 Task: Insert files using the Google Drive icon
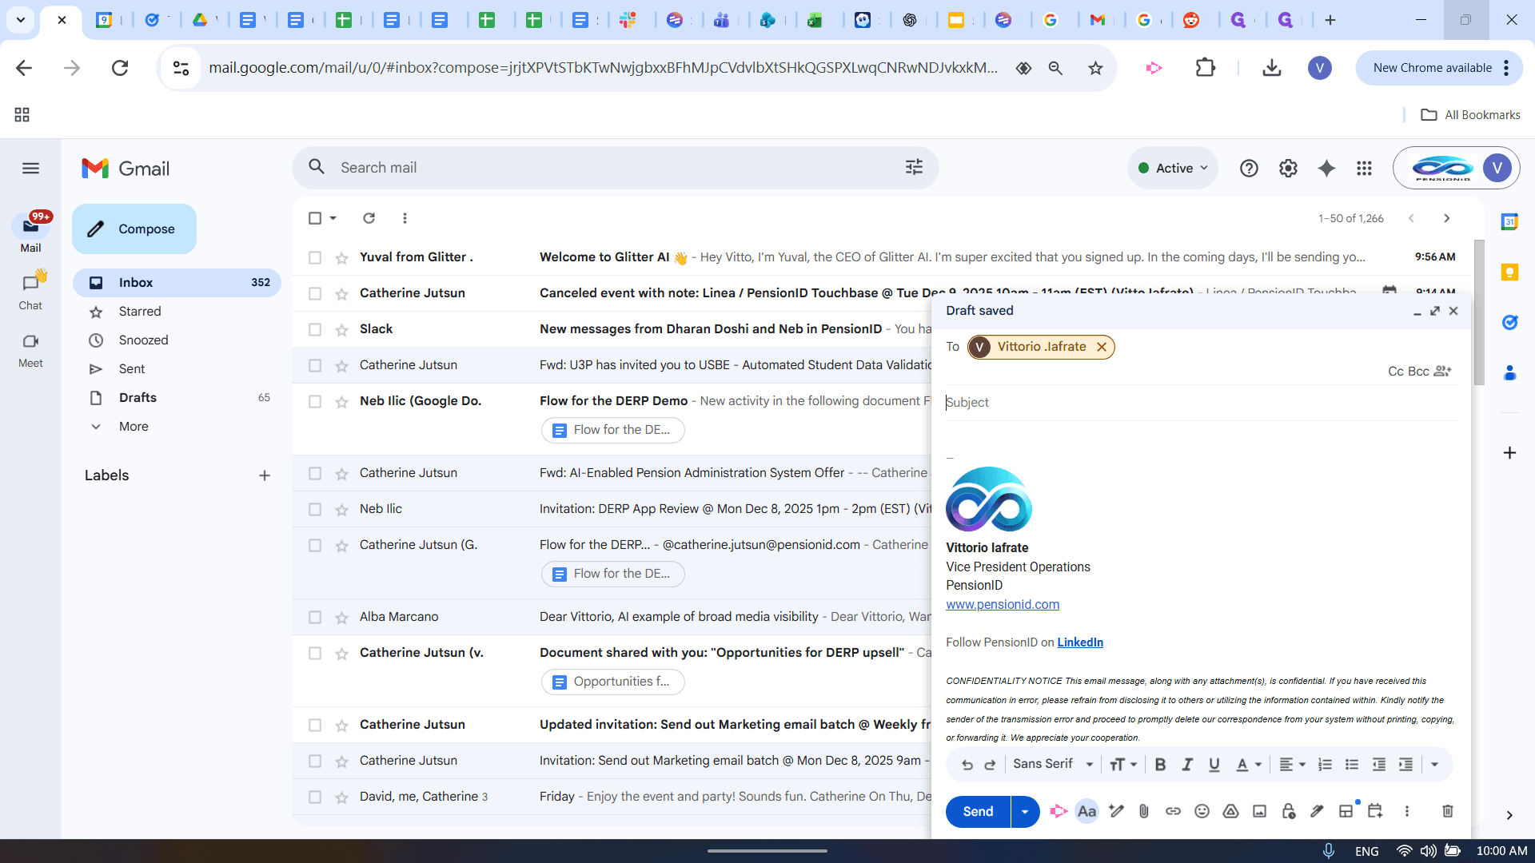[1230, 811]
